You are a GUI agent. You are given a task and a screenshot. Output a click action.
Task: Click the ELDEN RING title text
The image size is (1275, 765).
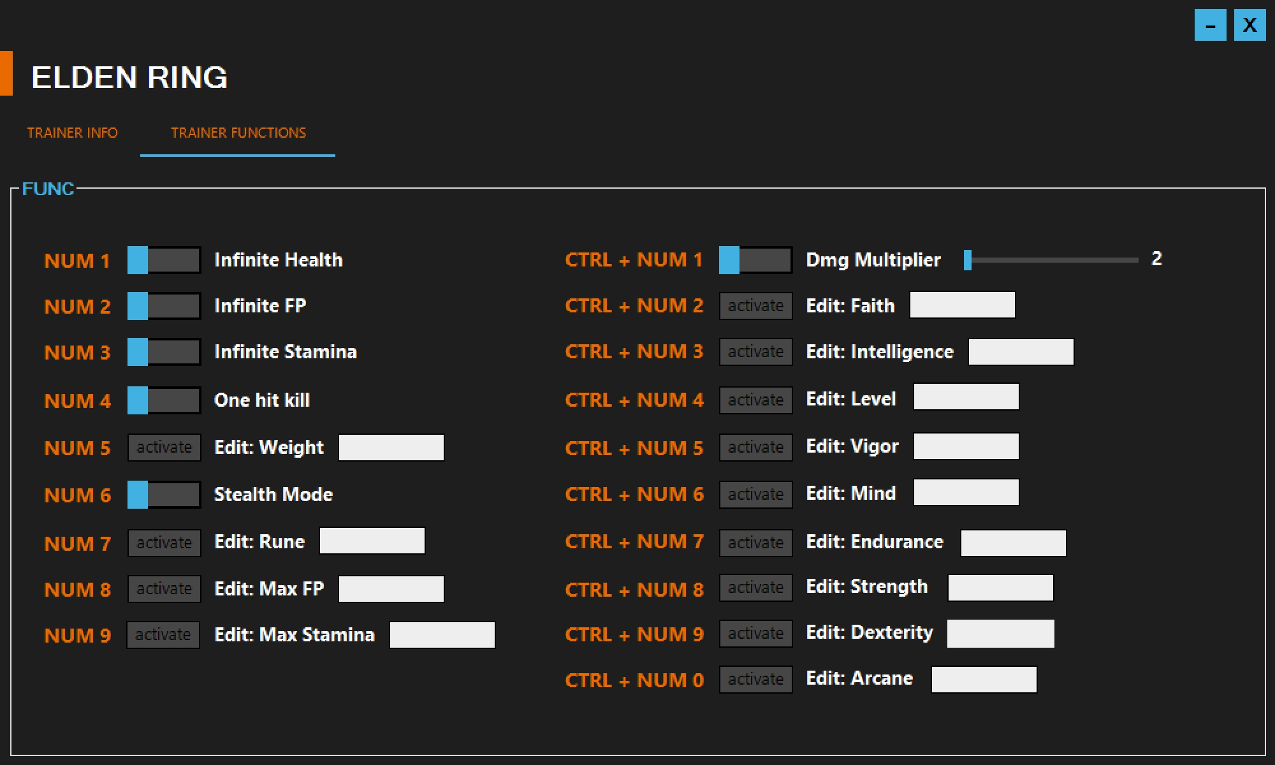point(129,77)
